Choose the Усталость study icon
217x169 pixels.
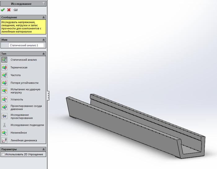coord(4,99)
